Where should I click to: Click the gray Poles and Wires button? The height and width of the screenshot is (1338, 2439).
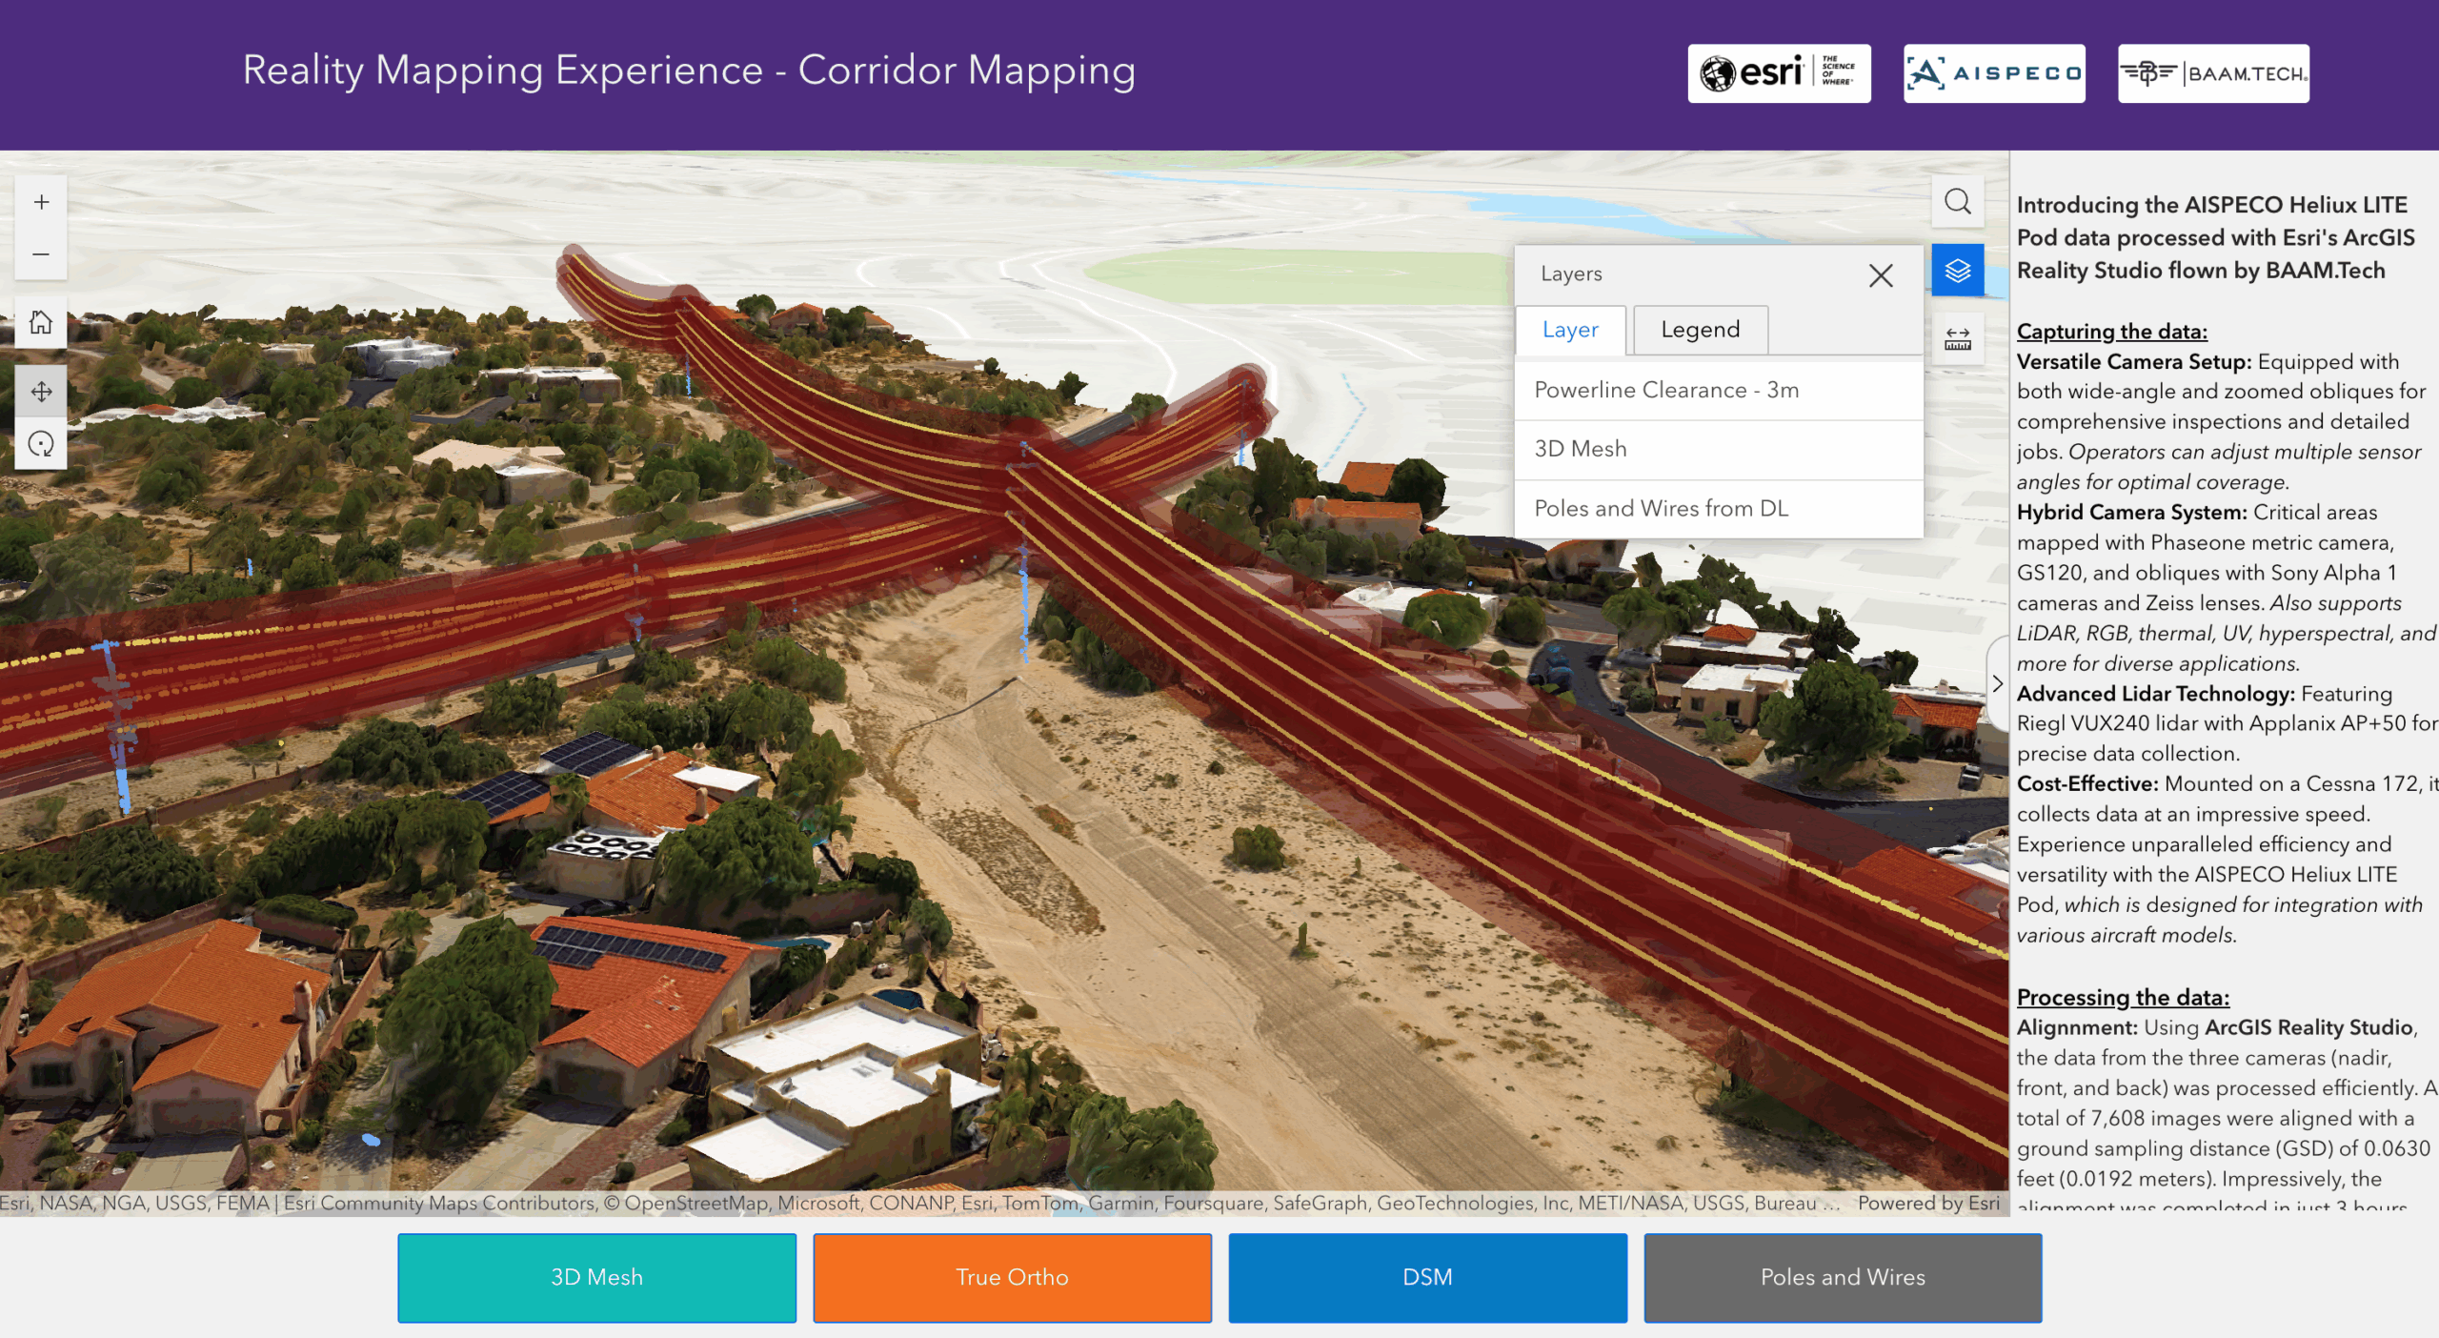1842,1277
